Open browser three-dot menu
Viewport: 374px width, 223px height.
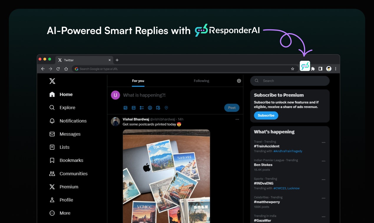click(335, 69)
